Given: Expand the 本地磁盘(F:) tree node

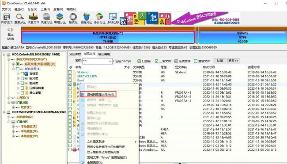Looking at the screenshot, I should (13, 127).
